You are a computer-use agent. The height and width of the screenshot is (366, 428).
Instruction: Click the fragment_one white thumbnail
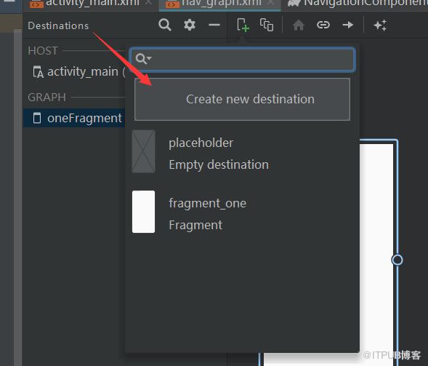tap(144, 212)
